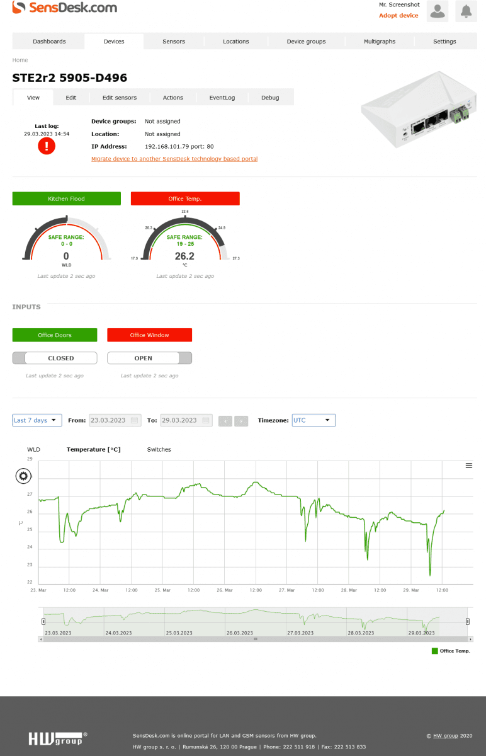Click the user profile avatar icon
This screenshot has height=756, width=486.
(x=437, y=11)
